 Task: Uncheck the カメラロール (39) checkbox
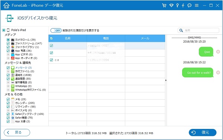8,40
